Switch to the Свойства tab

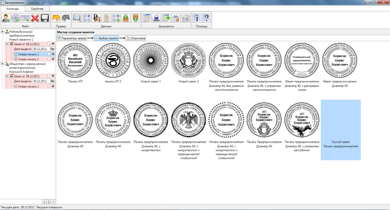pos(37,9)
